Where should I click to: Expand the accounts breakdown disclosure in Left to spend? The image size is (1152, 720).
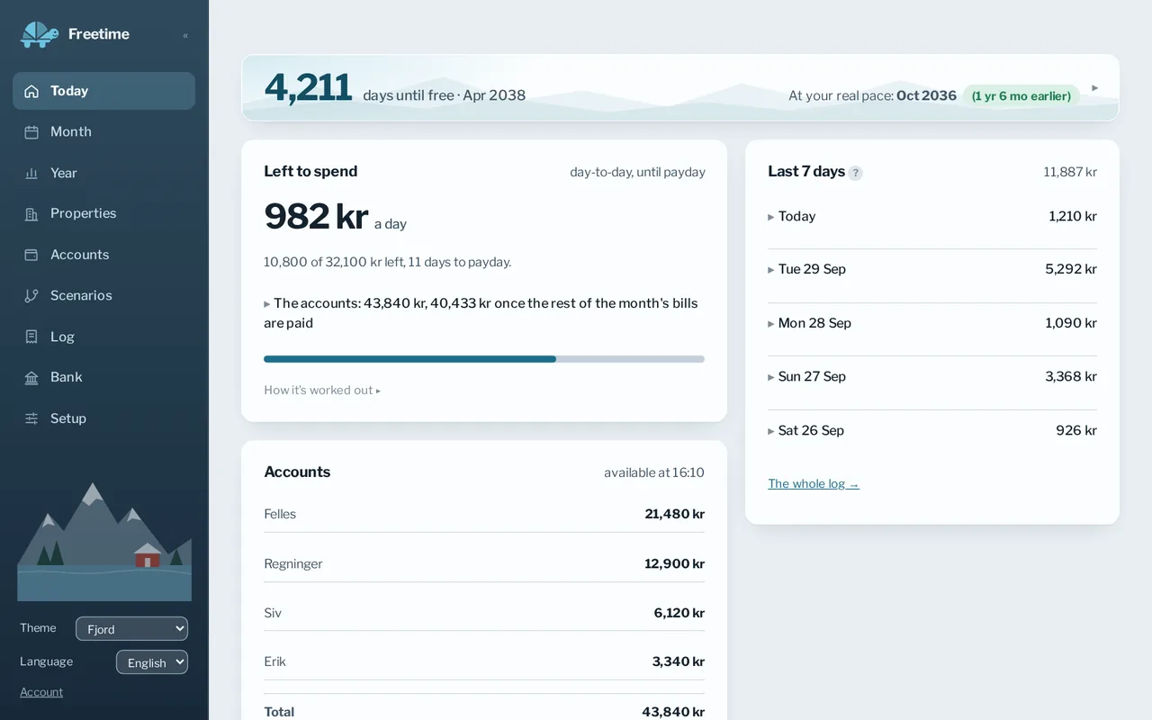coord(483,313)
